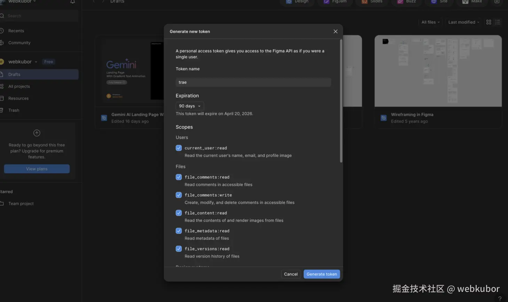Viewport: 508px width, 302px height.
Task: Open the Wireframing in Figma thumbnail
Action: pyautogui.click(x=438, y=71)
